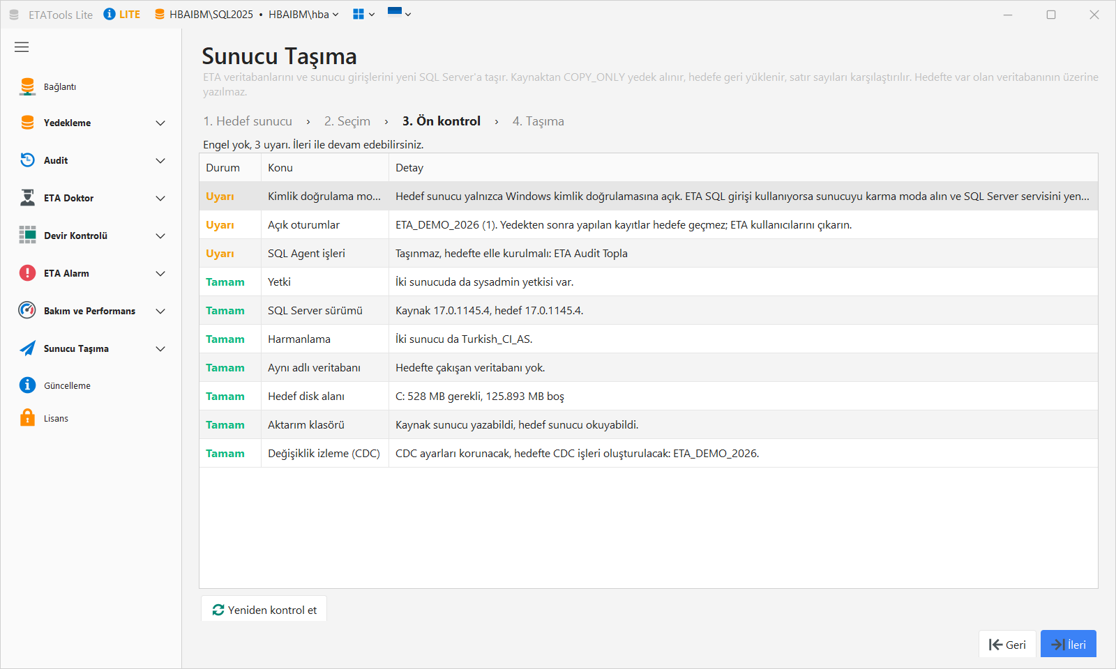The height and width of the screenshot is (669, 1116).
Task: Click the orange server icon beside HBAIBM\SQL2025
Action: point(160,15)
